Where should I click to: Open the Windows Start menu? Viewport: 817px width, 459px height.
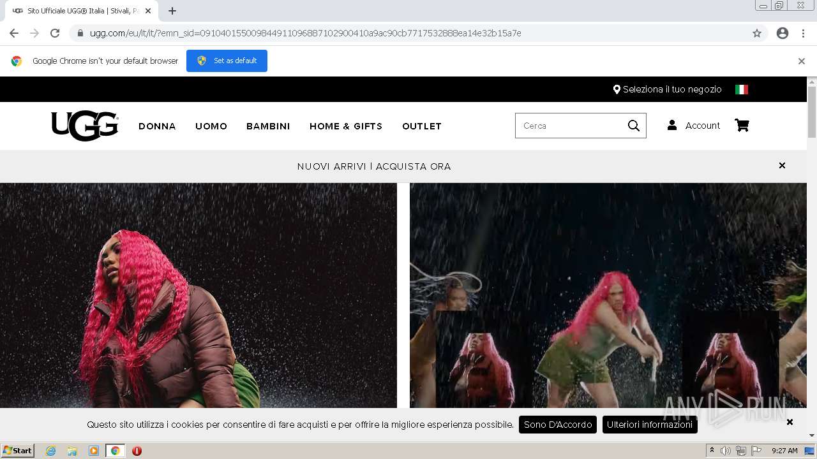pos(18,451)
